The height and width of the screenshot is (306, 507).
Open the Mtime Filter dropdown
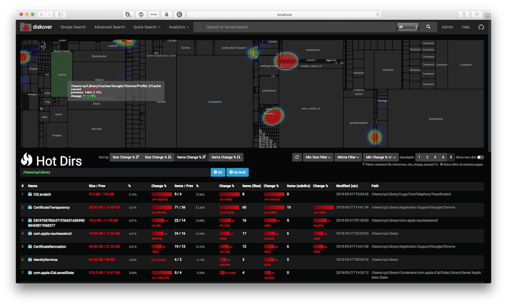point(348,157)
